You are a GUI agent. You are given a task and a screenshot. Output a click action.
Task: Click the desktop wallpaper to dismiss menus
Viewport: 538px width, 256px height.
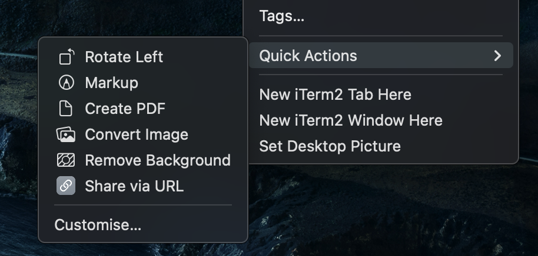coord(383,217)
